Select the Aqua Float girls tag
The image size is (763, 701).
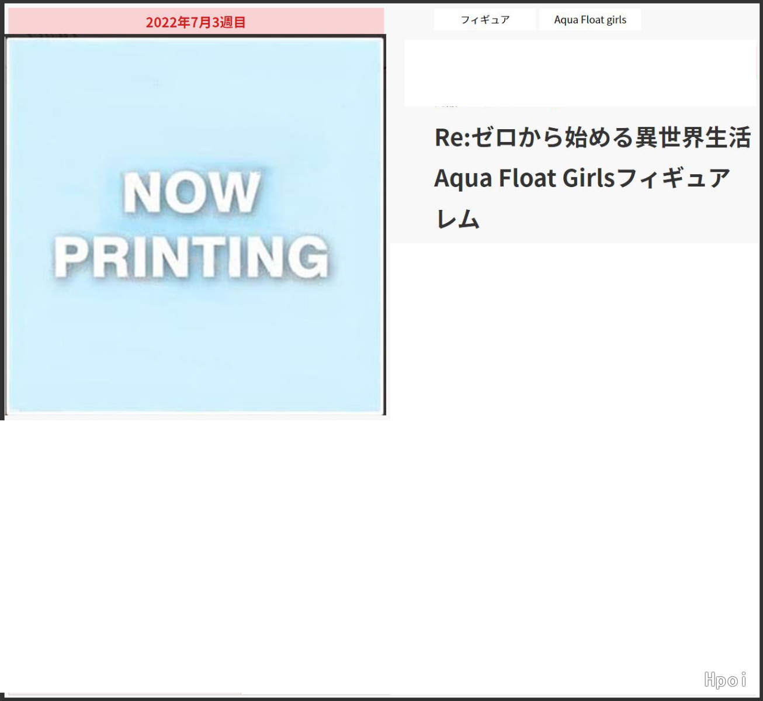pyautogui.click(x=589, y=20)
